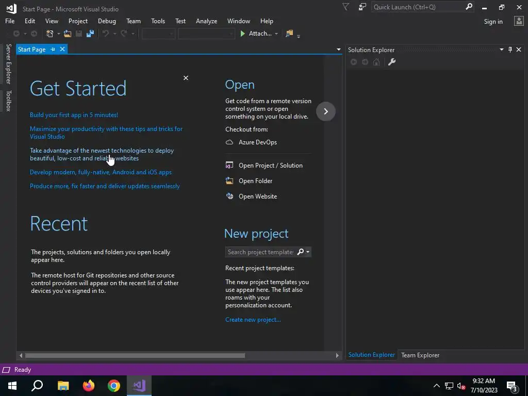Dismiss the Get Started section with X

[186, 78]
